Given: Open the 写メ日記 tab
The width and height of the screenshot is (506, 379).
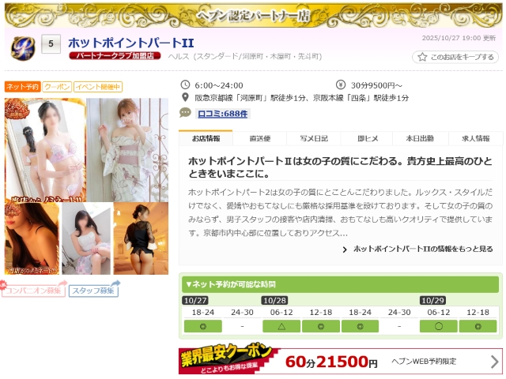Looking at the screenshot, I should (314, 138).
